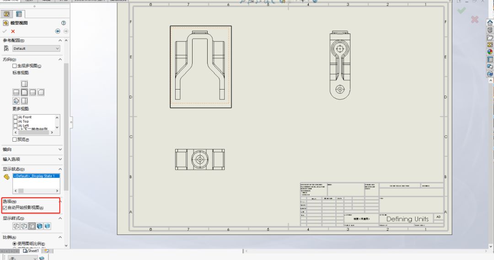Click the green confirm checkmark in corner
The image size is (494, 260).
[462, 10]
